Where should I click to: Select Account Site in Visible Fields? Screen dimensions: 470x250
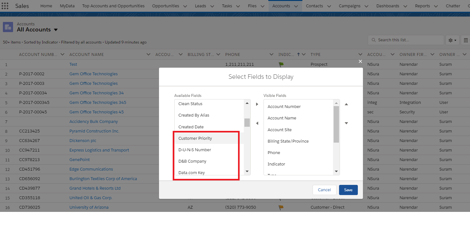(298, 130)
